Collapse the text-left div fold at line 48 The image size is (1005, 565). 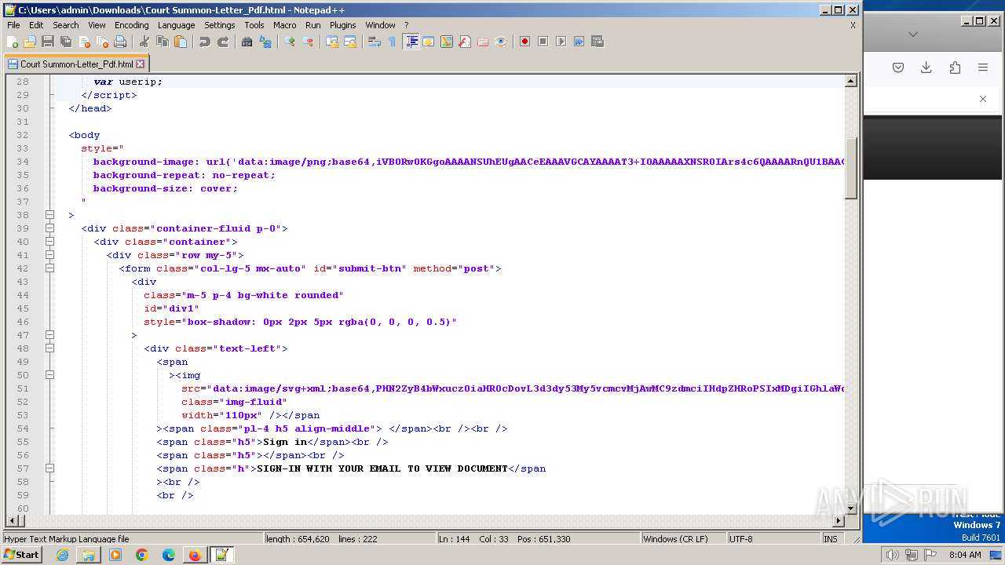pyautogui.click(x=49, y=348)
